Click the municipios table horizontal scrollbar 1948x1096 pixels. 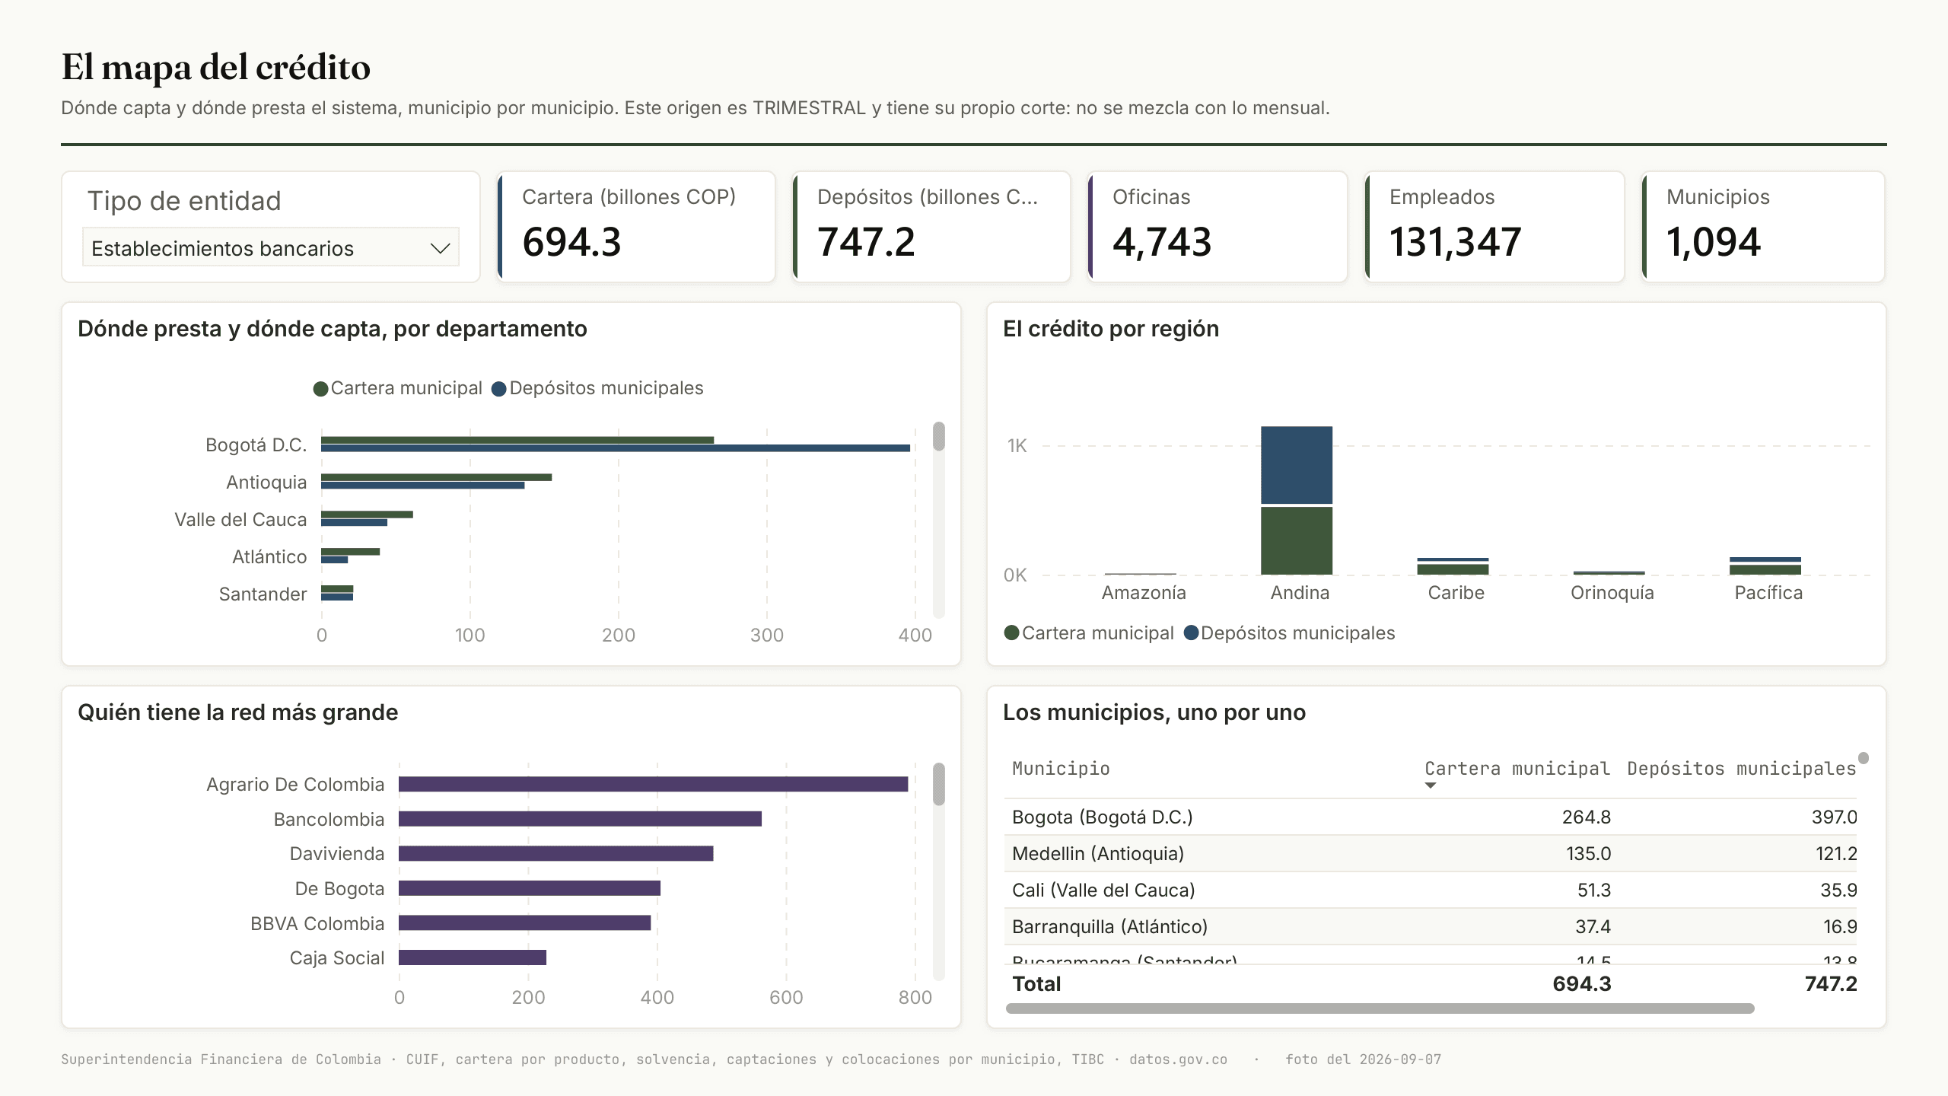pyautogui.click(x=1380, y=1008)
